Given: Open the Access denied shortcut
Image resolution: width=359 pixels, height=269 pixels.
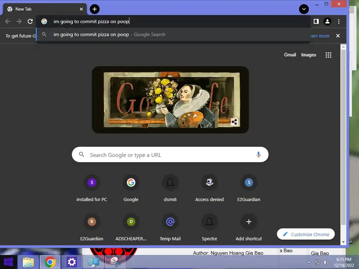Looking at the screenshot, I should (210, 189).
